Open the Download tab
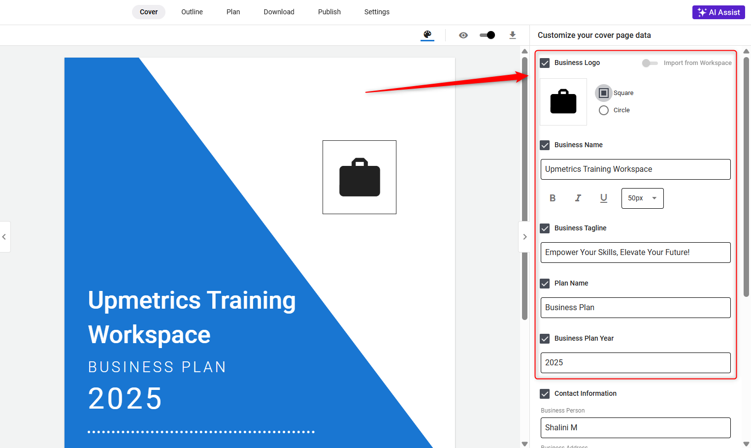This screenshot has height=448, width=751. (279, 12)
